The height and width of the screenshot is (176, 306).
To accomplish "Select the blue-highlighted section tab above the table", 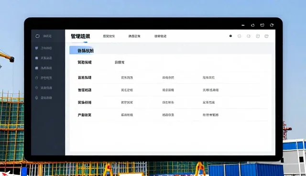I will click(x=82, y=50).
